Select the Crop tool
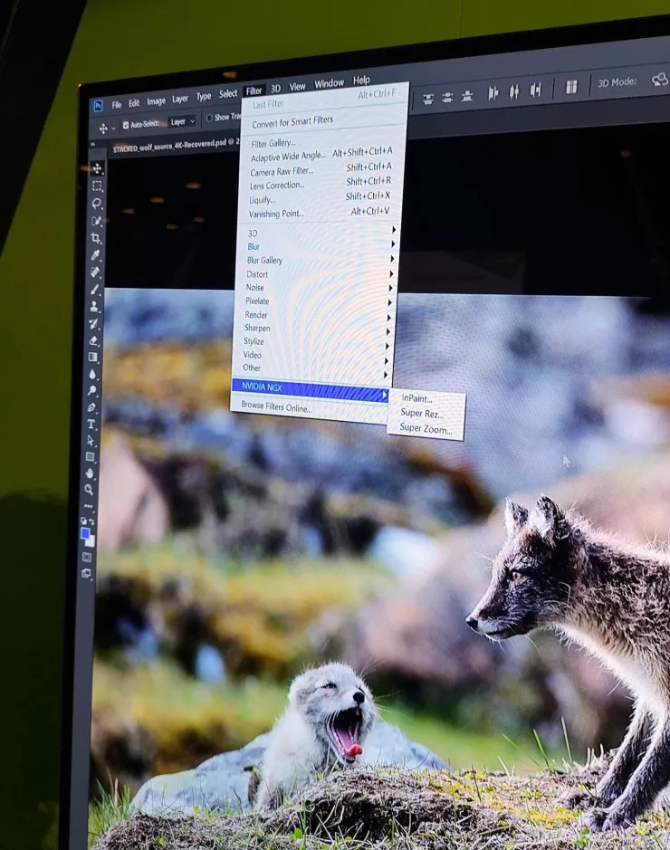Image resolution: width=670 pixels, height=850 pixels. tap(96, 238)
